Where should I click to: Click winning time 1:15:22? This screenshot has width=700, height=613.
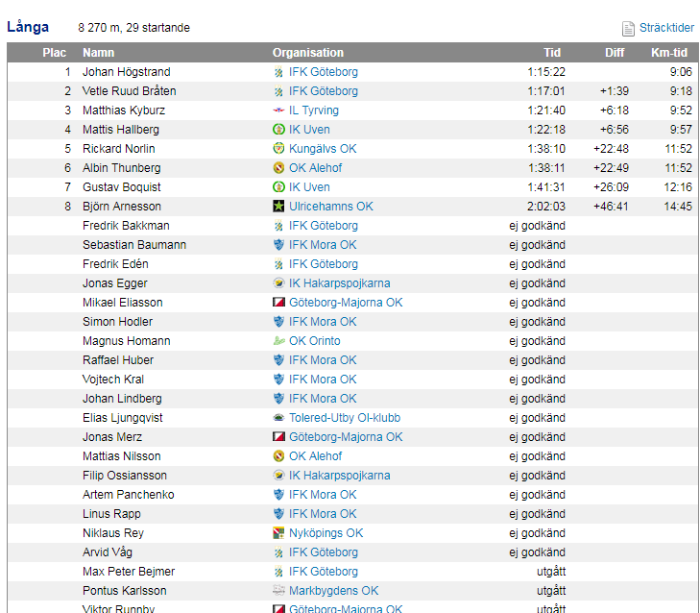pyautogui.click(x=546, y=72)
